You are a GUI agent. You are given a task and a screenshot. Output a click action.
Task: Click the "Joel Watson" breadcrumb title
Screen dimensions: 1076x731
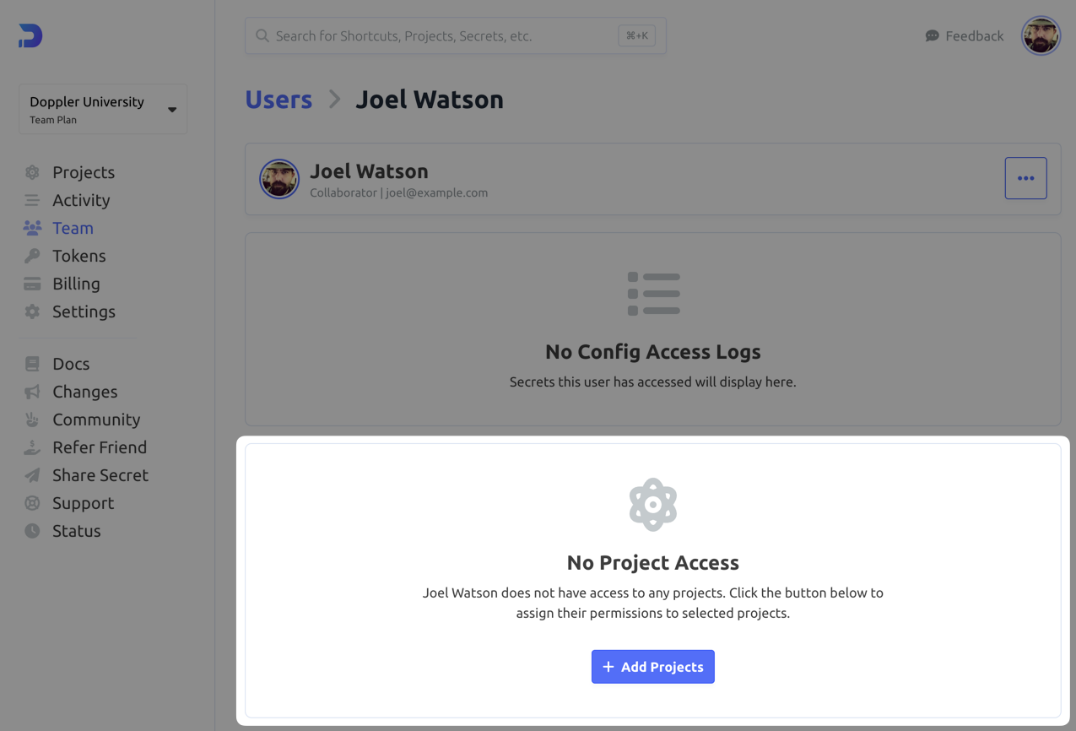click(430, 100)
